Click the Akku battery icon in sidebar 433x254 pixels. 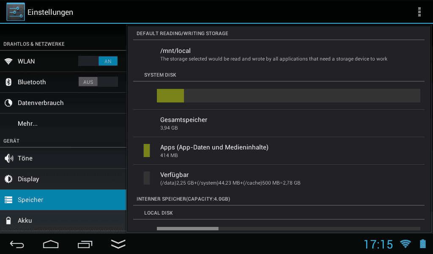click(x=8, y=220)
